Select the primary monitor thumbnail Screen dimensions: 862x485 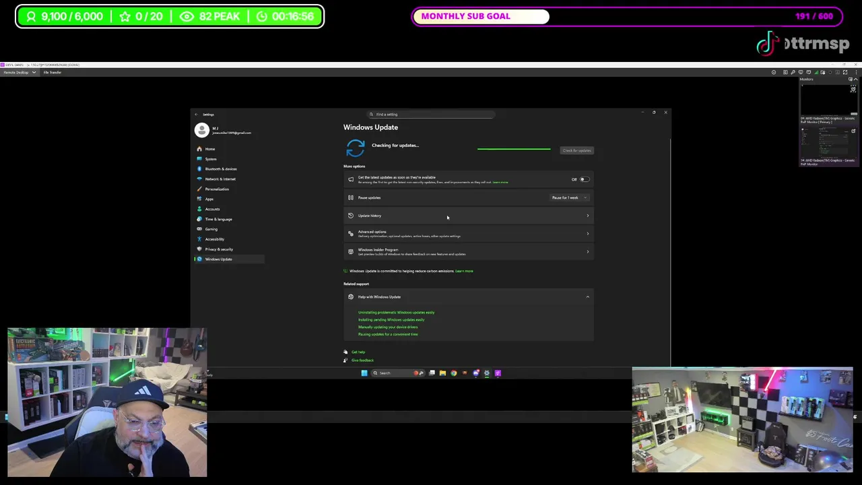click(x=828, y=100)
